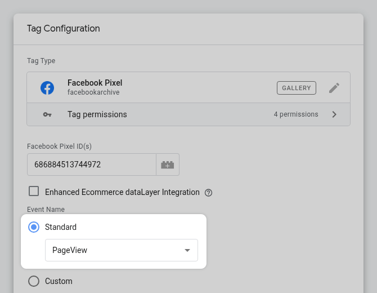This screenshot has height=293, width=377.
Task: Open variable picker next to Pixel ID
Action: (168, 165)
